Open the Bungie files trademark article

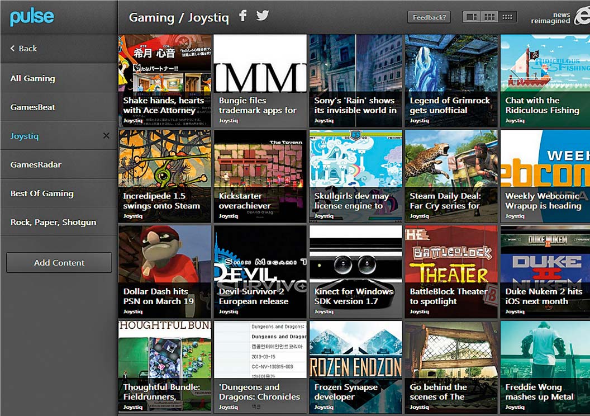pyautogui.click(x=260, y=81)
